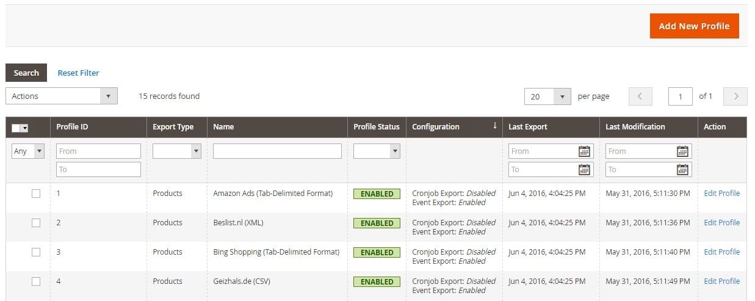Click 'Bing Shopping (Tab-Delimited Format)' name
Image resolution: width=755 pixels, height=301 pixels.
tap(276, 252)
